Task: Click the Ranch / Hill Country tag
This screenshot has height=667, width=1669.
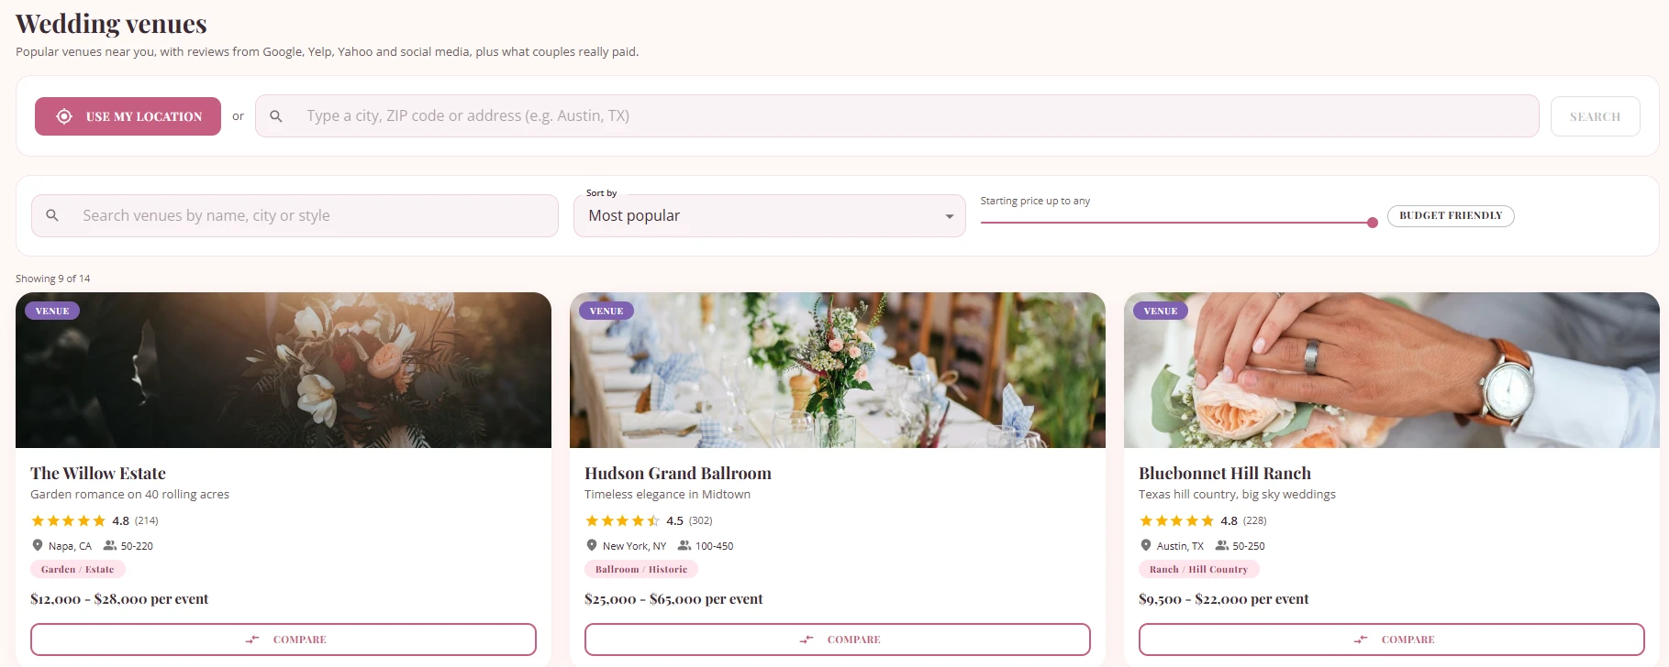Action: click(x=1199, y=569)
